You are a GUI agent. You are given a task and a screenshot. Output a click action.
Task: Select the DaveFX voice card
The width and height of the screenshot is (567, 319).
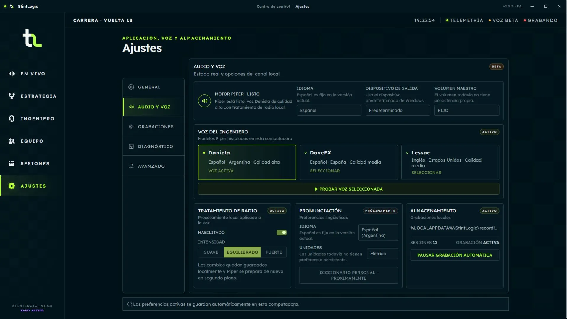coord(348,162)
